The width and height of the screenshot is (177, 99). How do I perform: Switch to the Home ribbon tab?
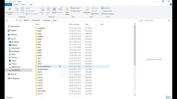click(x=16, y=5)
